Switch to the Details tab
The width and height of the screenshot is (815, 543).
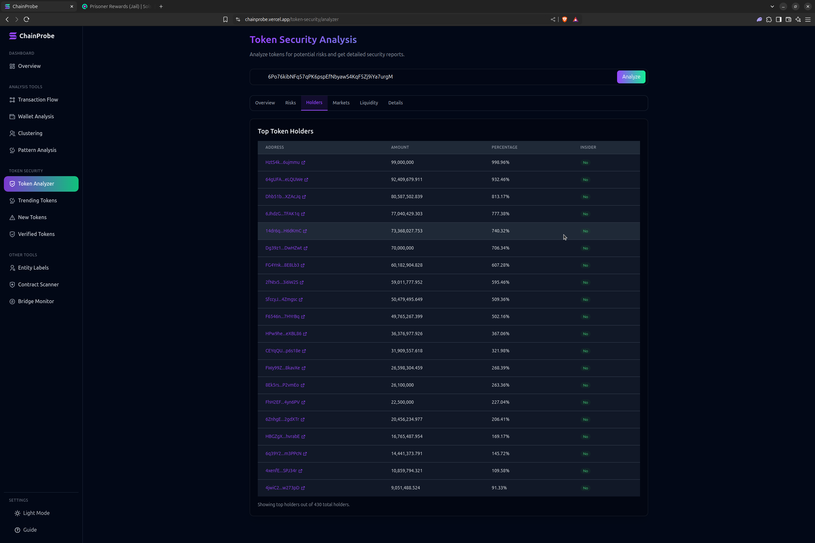395,103
